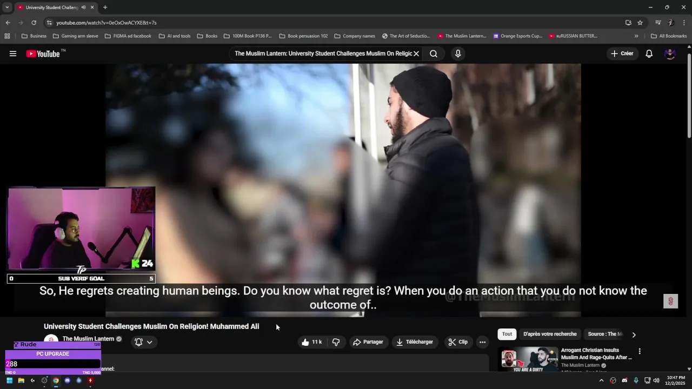Open the 100M Book P136 folder
692x389 pixels.
pyautogui.click(x=248, y=36)
